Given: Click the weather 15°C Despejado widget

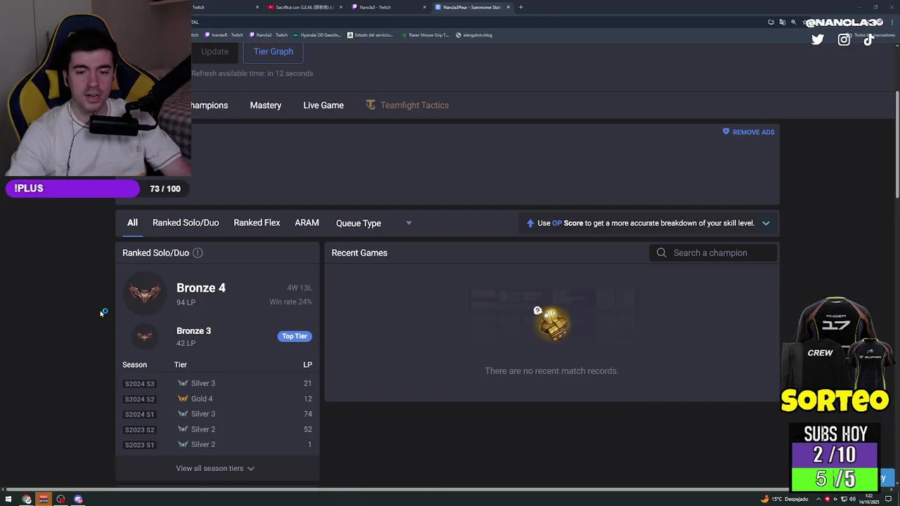Looking at the screenshot, I should click(785, 499).
